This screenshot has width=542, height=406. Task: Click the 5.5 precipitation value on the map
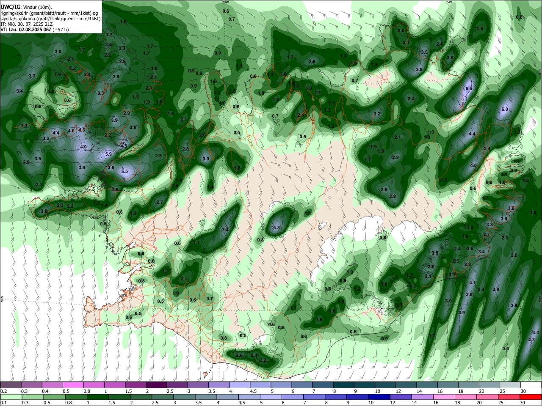pos(124,171)
